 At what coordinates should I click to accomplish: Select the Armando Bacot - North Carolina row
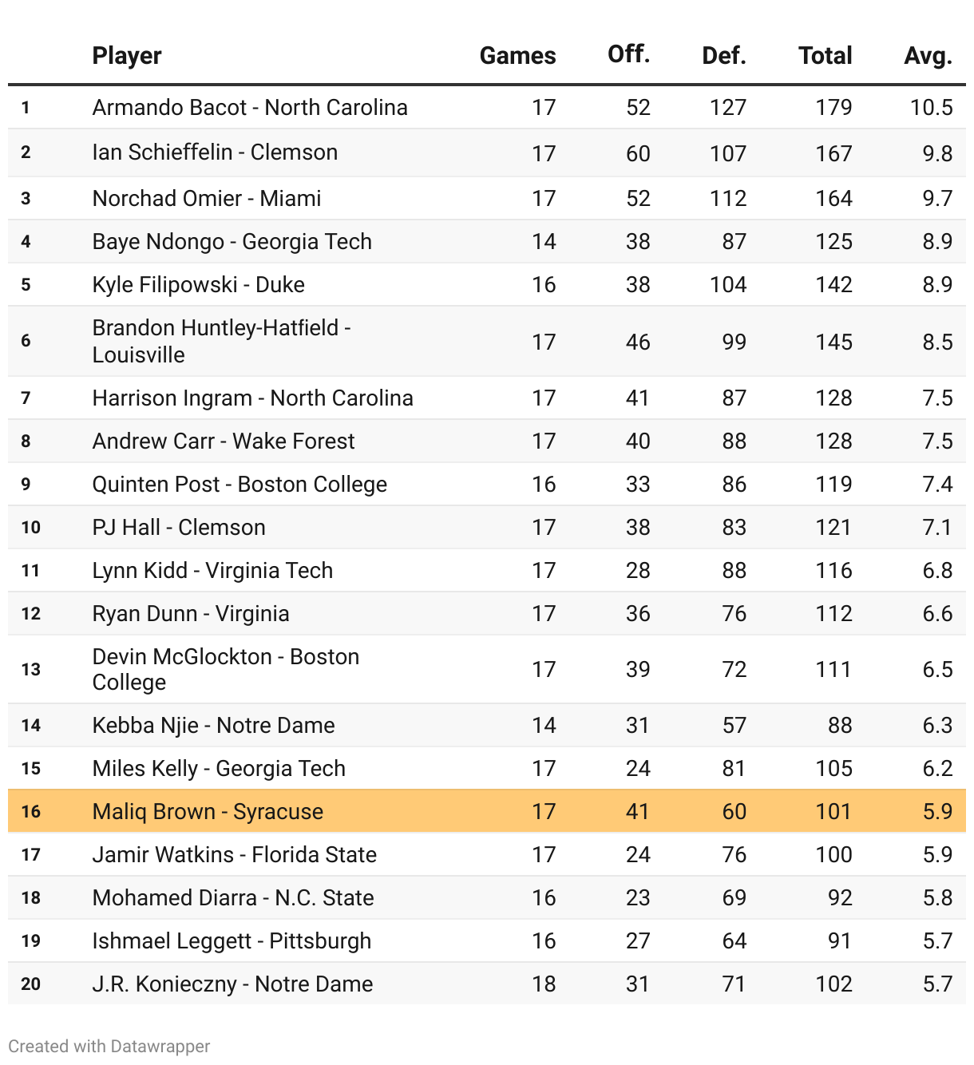click(x=250, y=107)
